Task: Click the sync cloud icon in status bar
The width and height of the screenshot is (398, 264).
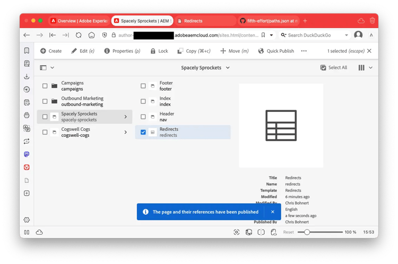Action: tap(39, 232)
